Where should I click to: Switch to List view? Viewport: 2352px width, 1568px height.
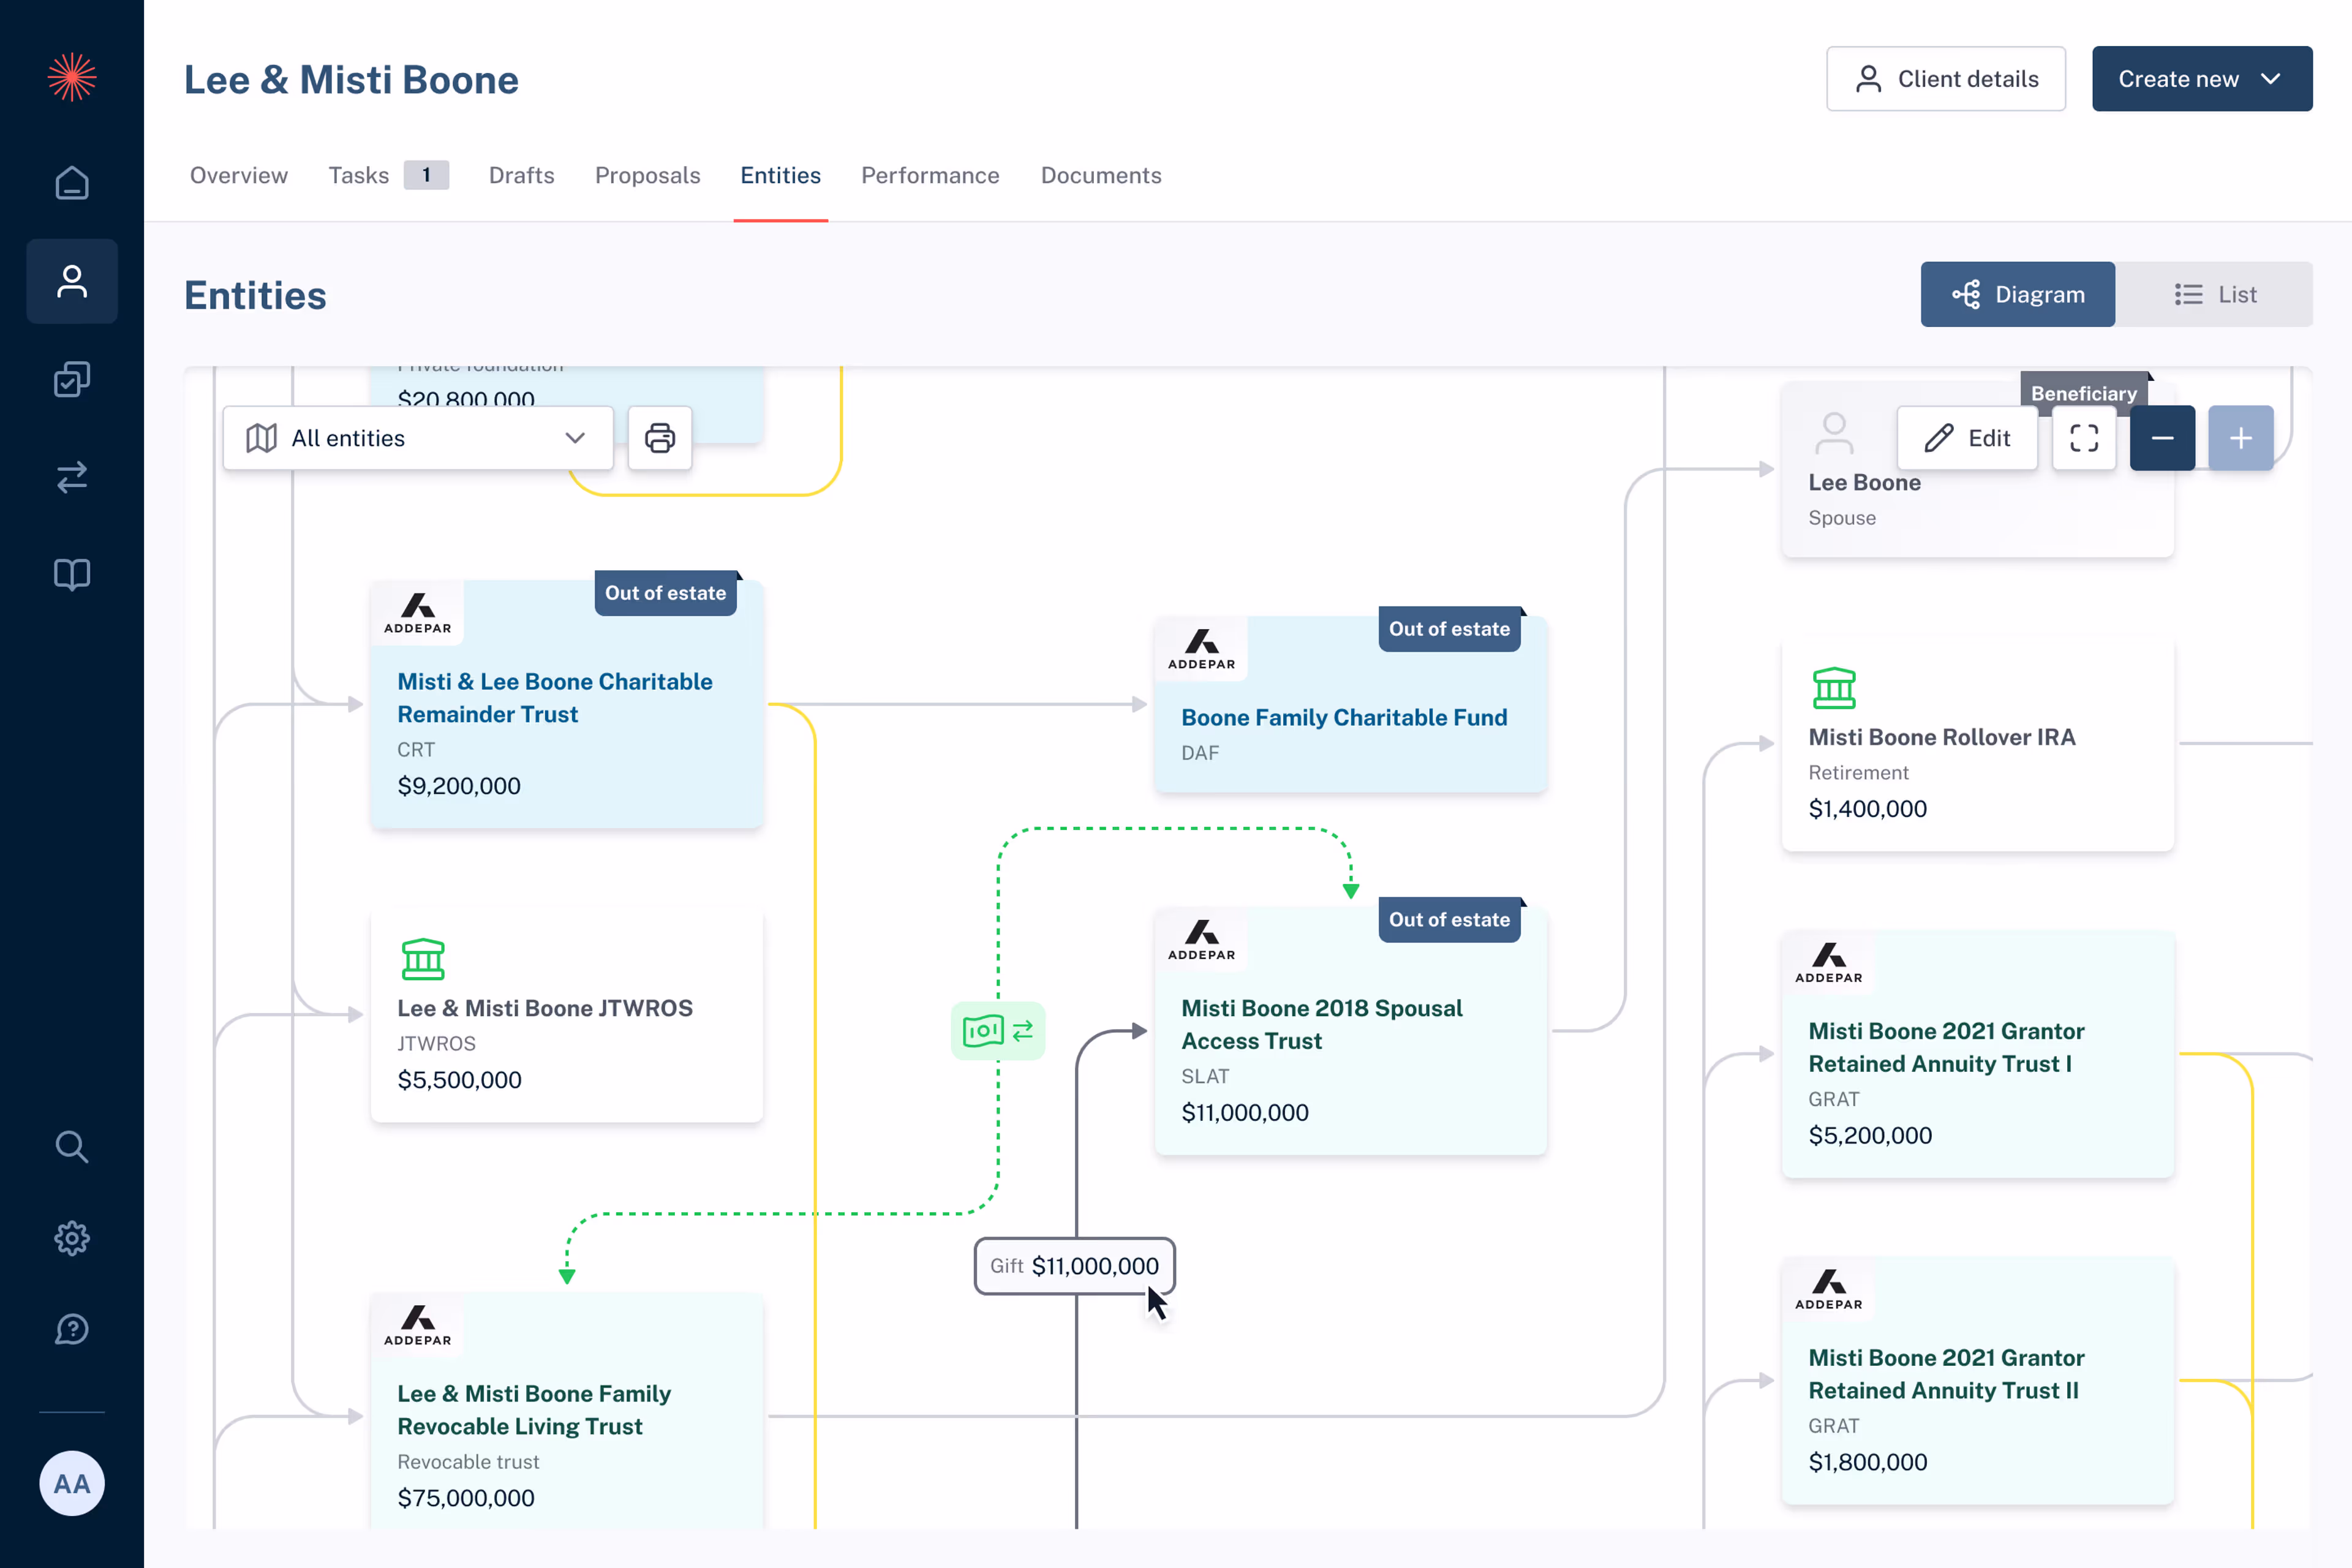pos(2215,294)
